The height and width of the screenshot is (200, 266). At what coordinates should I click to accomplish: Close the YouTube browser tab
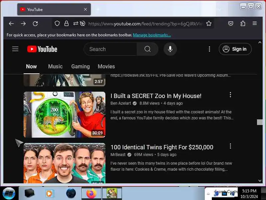(x=85, y=9)
